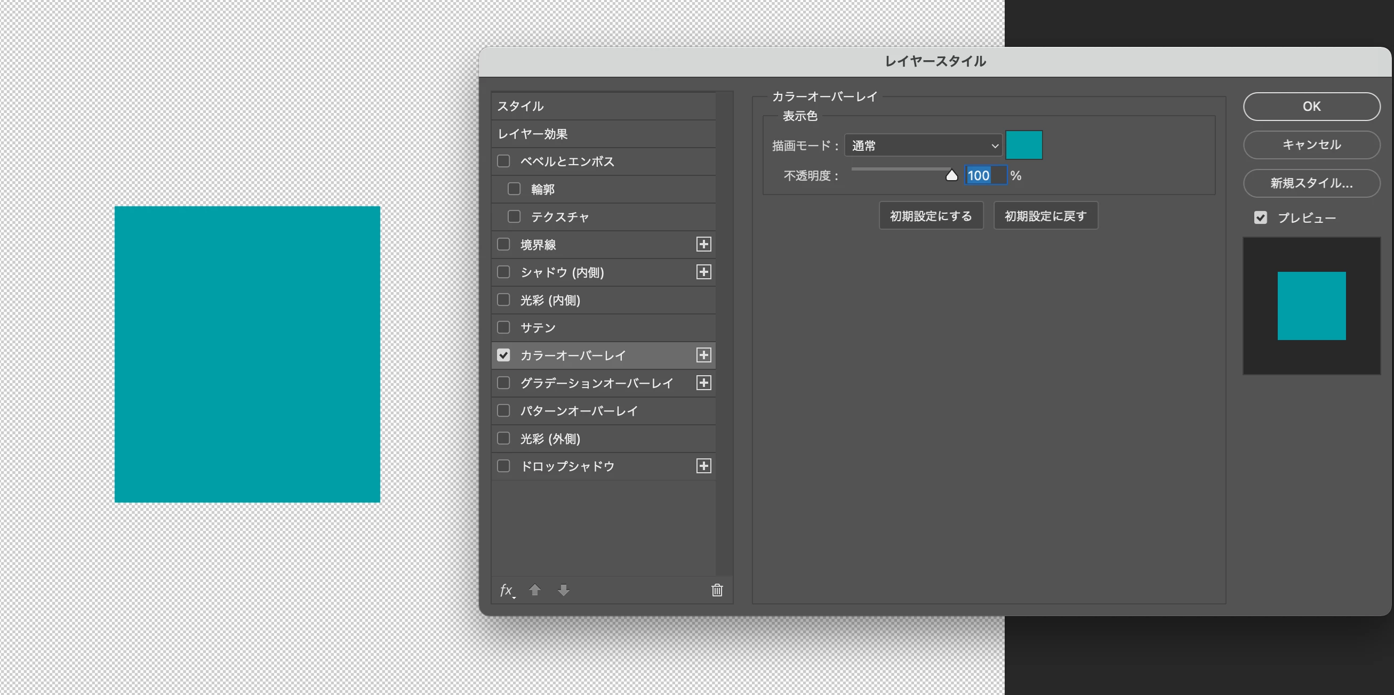Click plus icon next to シャドウ (内側)
Image resolution: width=1394 pixels, height=695 pixels.
pyautogui.click(x=703, y=272)
